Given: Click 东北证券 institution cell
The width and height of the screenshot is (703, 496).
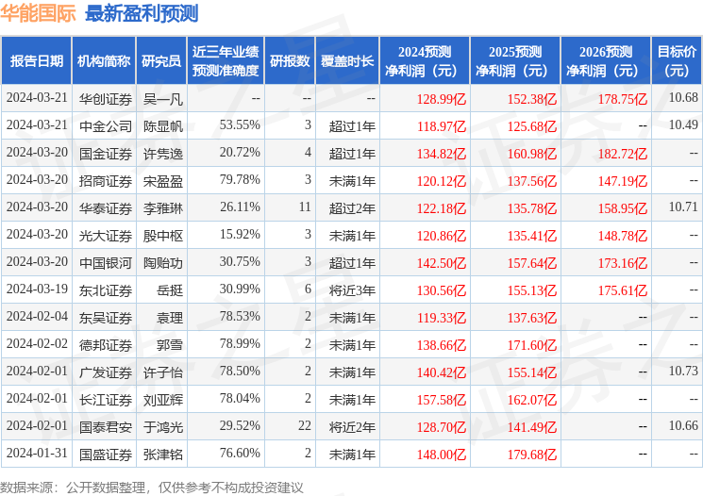Looking at the screenshot, I should coord(106,290).
